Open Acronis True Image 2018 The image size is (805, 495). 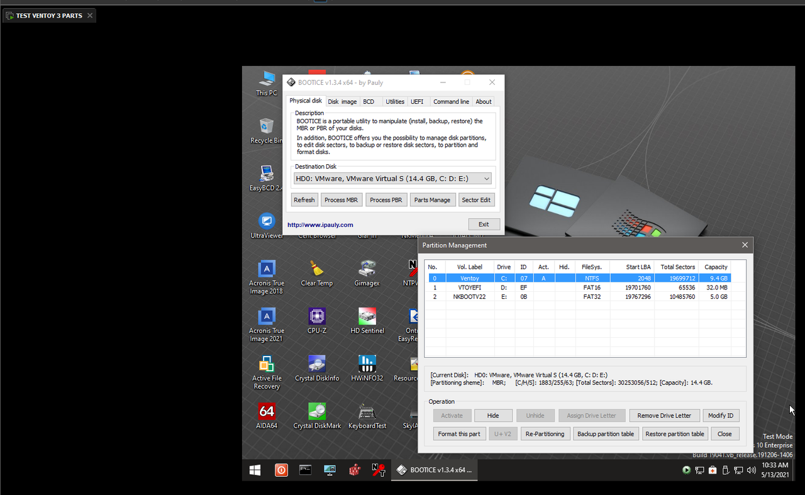[x=267, y=277]
